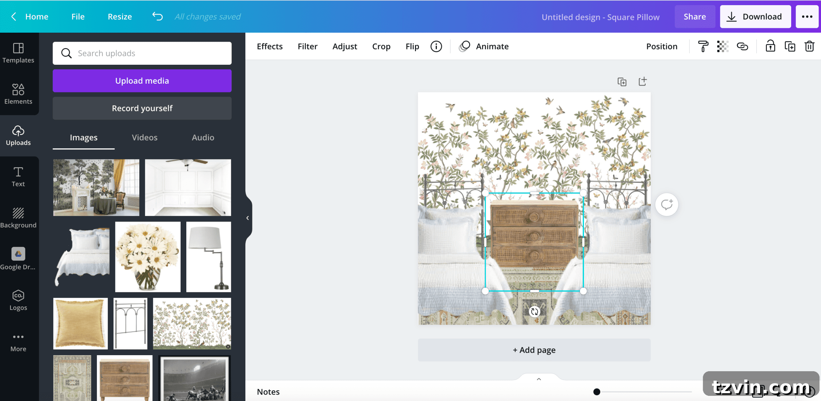The height and width of the screenshot is (401, 821).
Task: Click the Animate button
Action: coord(484,46)
